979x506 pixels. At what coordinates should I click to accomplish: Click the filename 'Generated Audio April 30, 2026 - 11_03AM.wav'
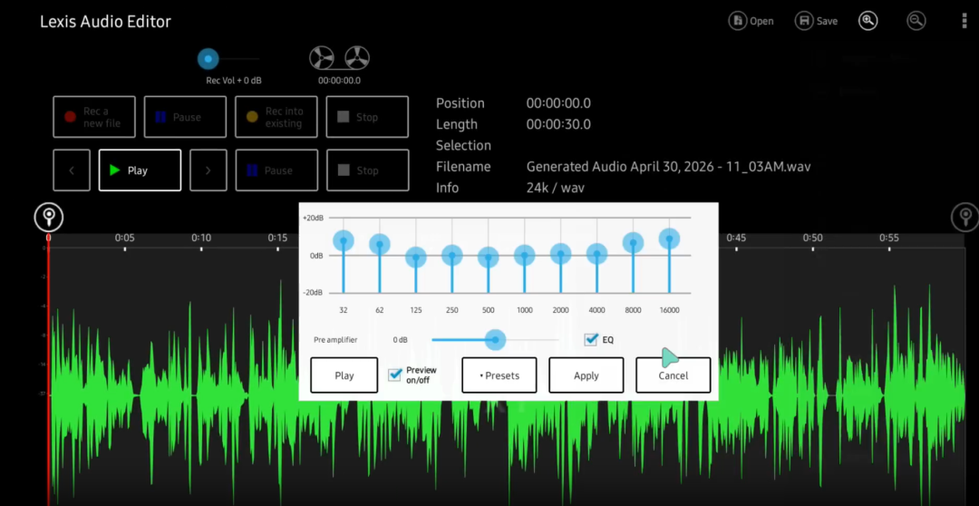coord(668,167)
